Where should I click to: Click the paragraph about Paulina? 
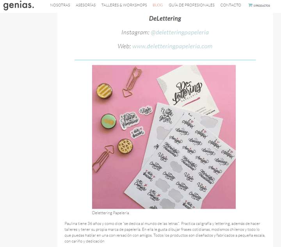165,232
